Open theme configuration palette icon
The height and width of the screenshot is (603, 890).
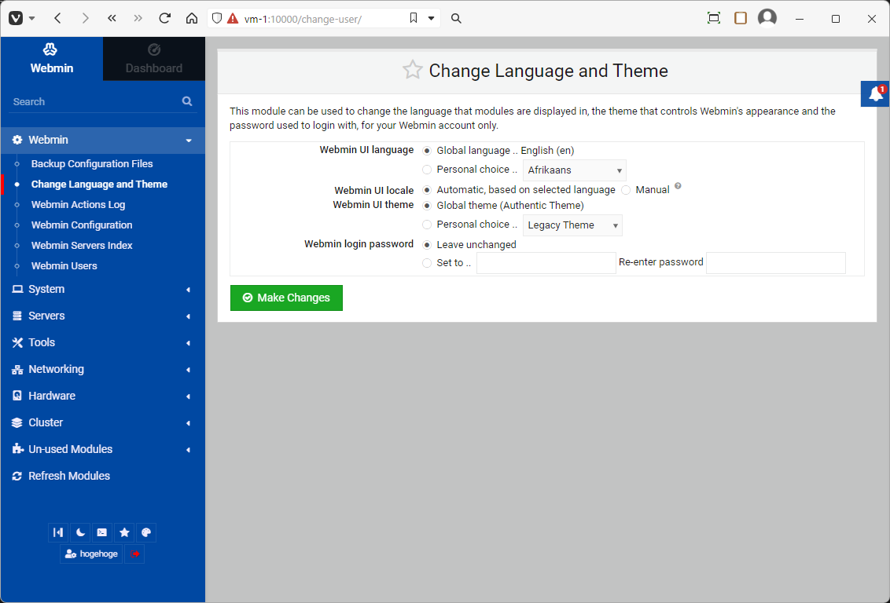[146, 532]
